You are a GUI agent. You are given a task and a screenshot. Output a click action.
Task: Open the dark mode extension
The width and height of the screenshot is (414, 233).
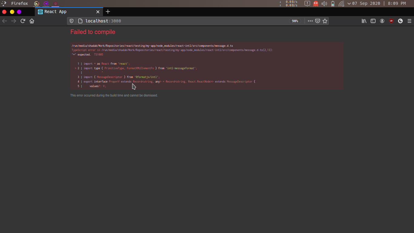(x=400, y=21)
